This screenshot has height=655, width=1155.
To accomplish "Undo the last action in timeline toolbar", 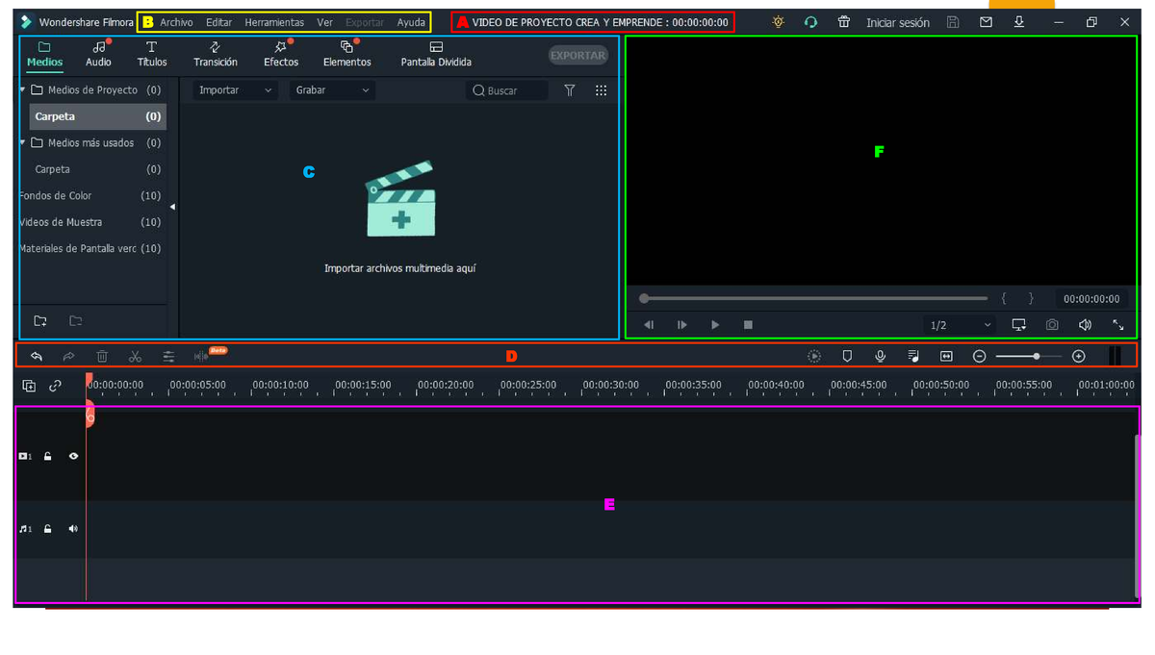I will click(x=37, y=357).
